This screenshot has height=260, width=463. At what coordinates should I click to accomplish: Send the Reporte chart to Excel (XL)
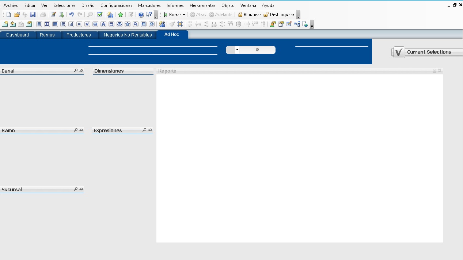coord(440,71)
